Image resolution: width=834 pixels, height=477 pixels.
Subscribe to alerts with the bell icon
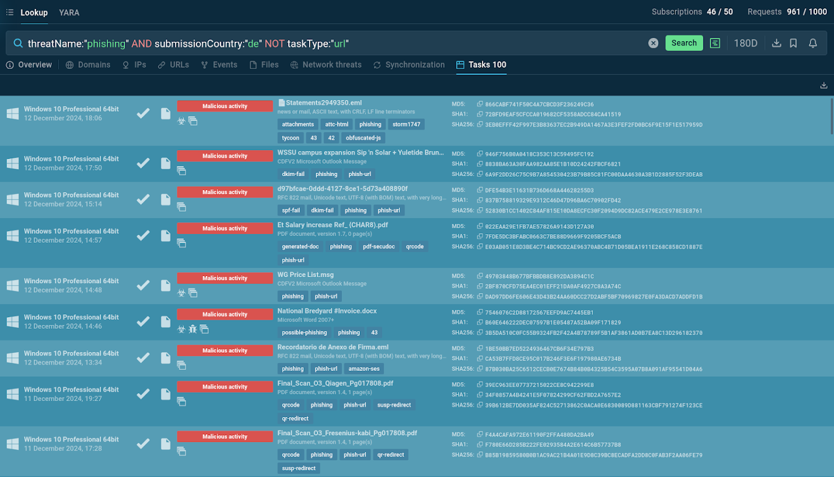click(813, 43)
